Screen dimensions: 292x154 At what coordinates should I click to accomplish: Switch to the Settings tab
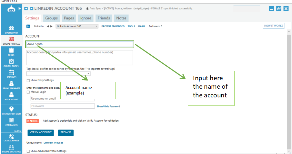pyautogui.click(x=32, y=18)
